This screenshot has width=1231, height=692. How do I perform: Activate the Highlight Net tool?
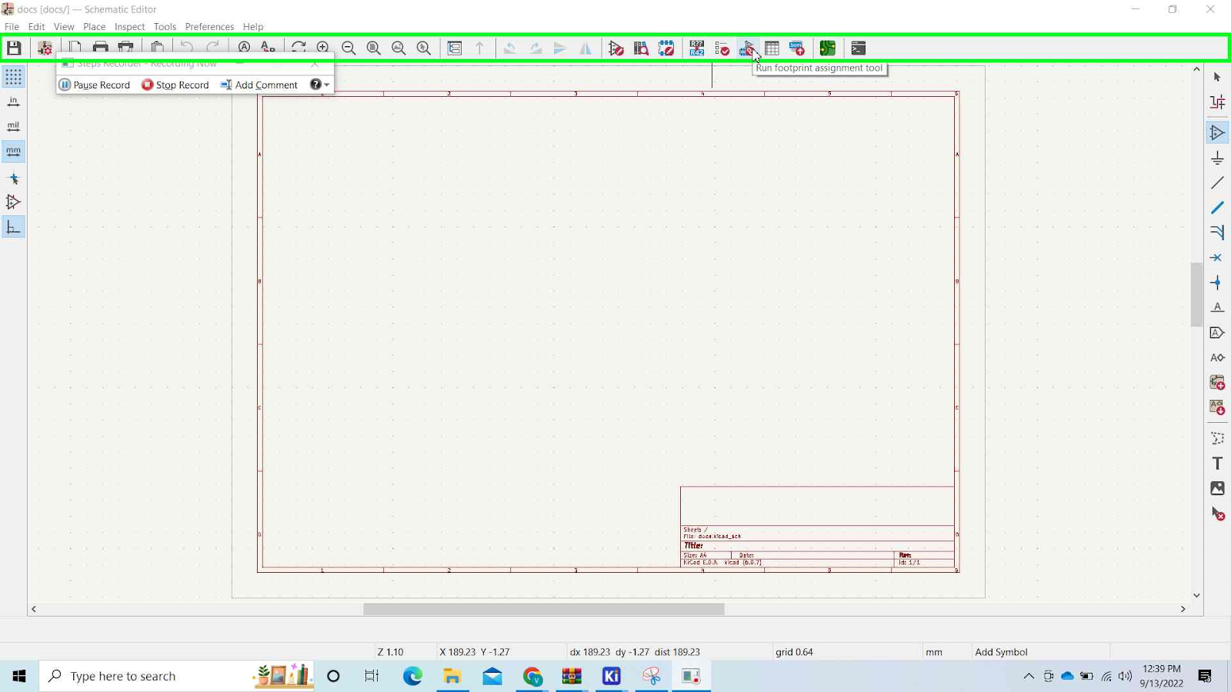click(x=1217, y=102)
